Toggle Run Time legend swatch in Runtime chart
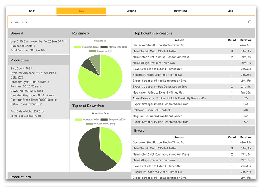This screenshot has width=264, height=187. tap(78, 47)
